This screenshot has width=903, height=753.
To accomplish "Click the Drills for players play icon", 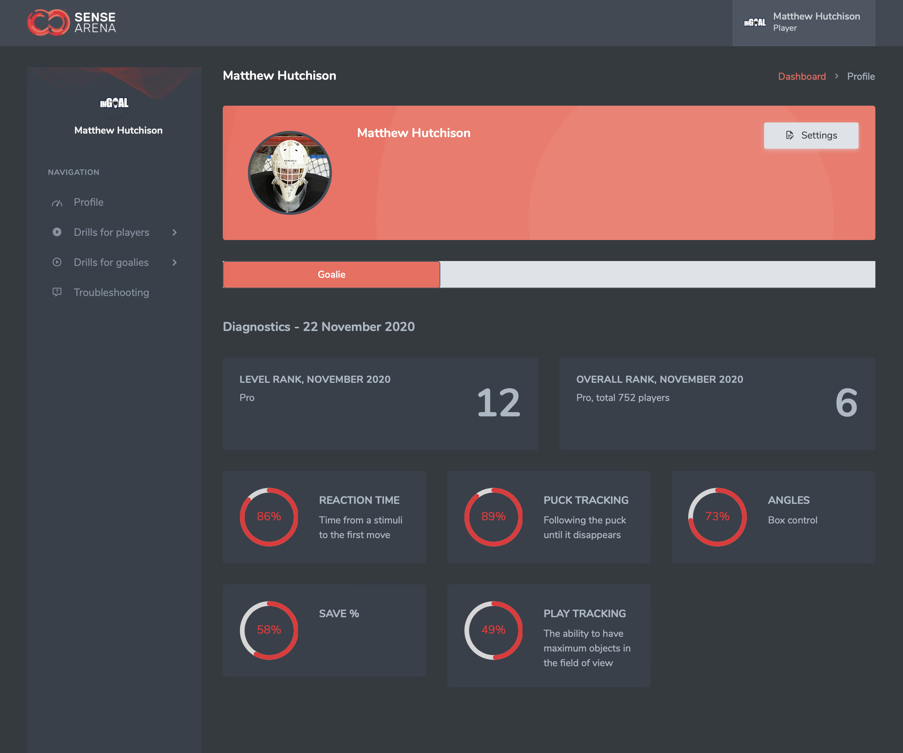I will click(57, 232).
